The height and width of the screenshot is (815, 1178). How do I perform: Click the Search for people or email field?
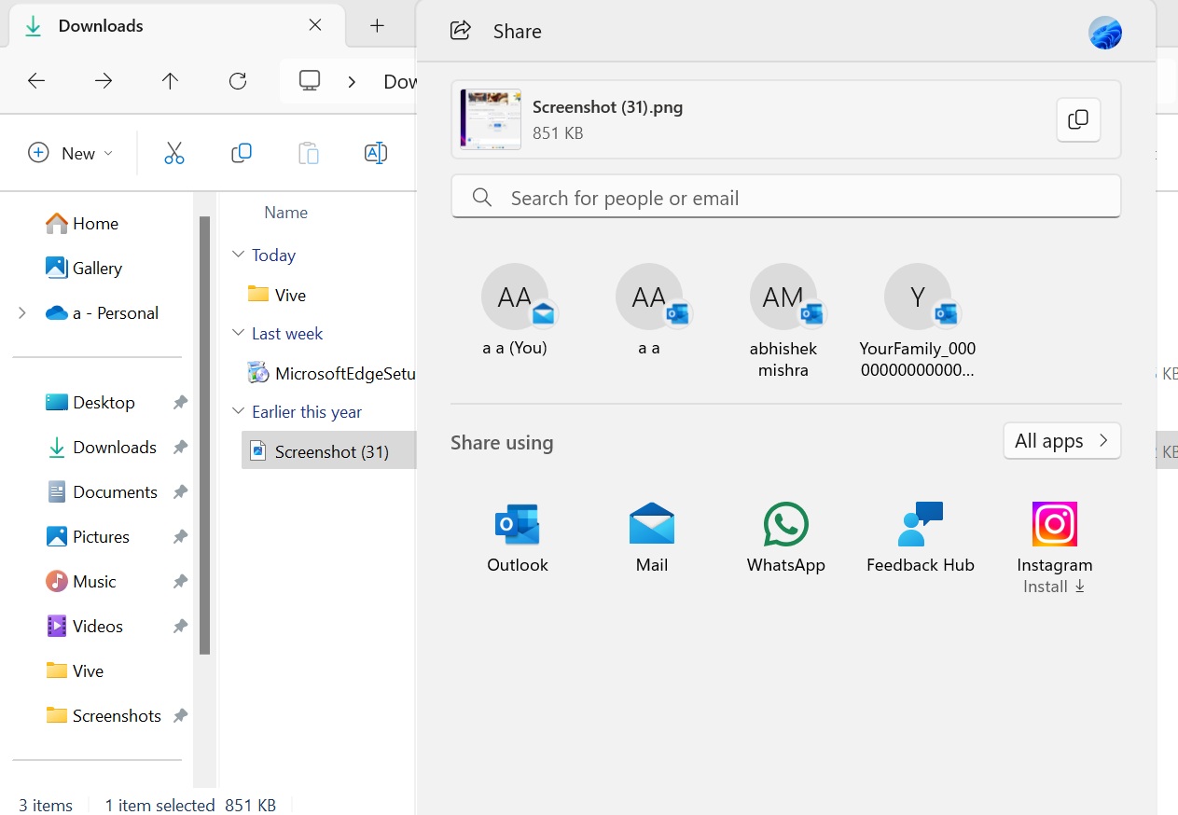pyautogui.click(x=786, y=198)
